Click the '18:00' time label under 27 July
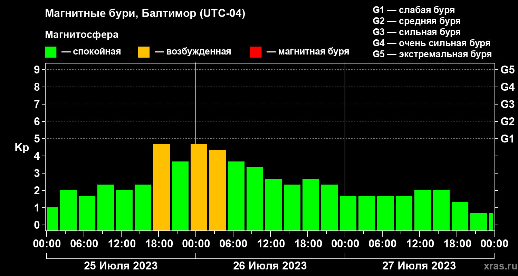 tap(457, 244)
